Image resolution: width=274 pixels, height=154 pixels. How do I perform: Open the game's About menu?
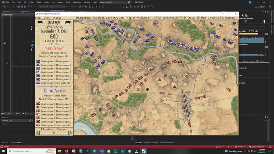[57, 18]
